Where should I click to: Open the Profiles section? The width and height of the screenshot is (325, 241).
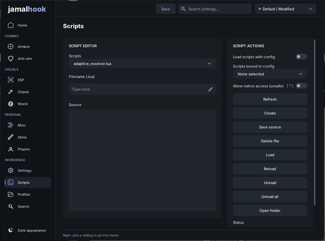click(x=28, y=194)
